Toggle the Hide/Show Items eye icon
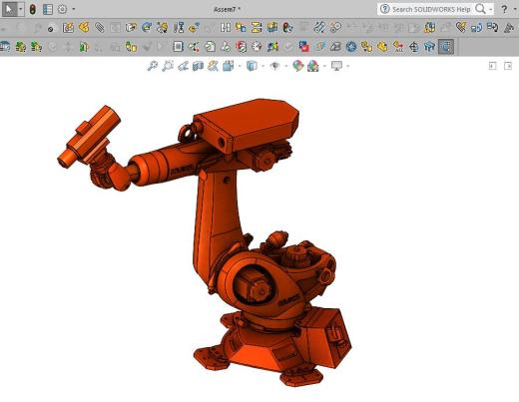 274,66
